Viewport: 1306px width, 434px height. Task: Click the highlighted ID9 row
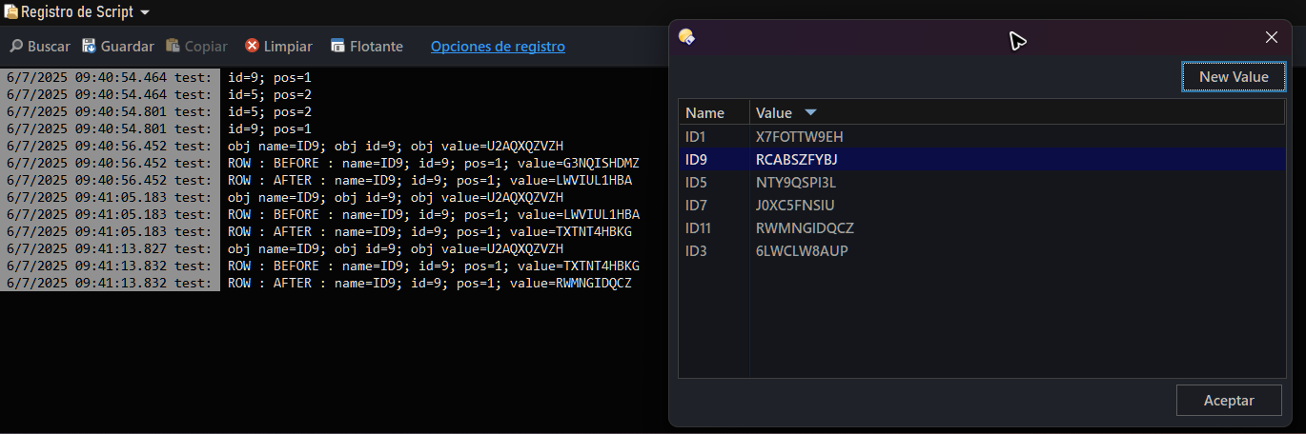[981, 159]
